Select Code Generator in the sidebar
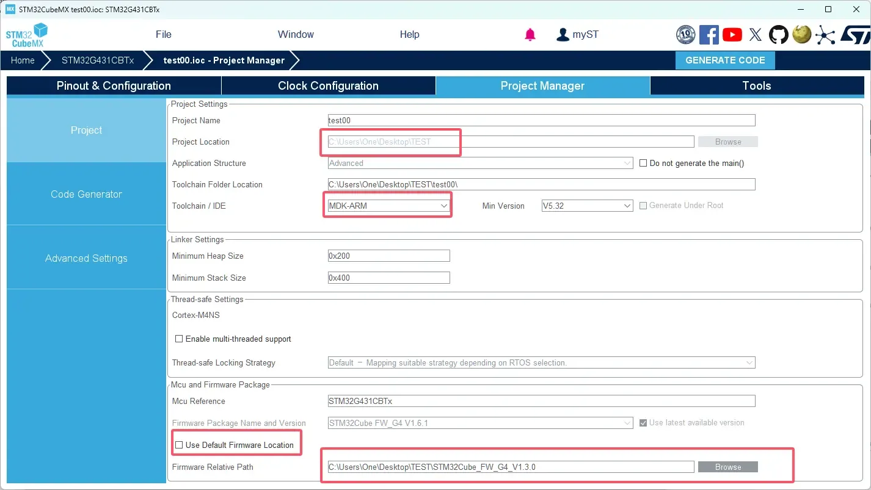871x490 pixels. click(86, 194)
